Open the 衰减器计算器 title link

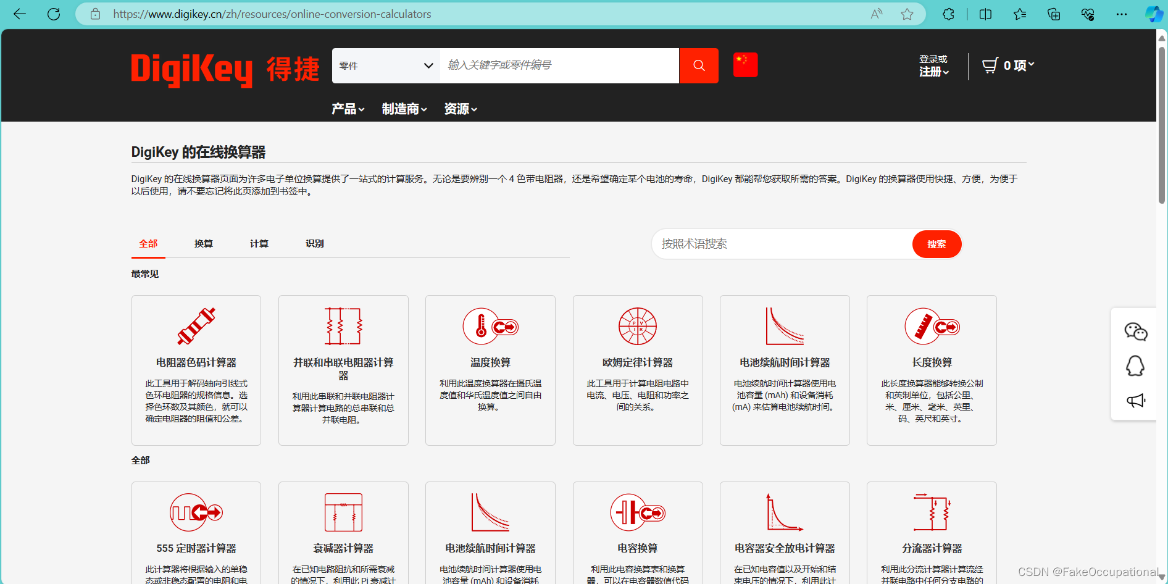tap(343, 549)
